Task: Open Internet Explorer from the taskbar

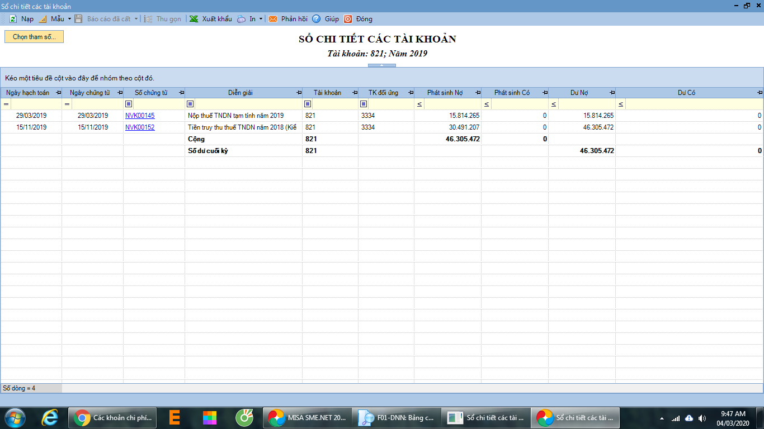Action: [50, 417]
